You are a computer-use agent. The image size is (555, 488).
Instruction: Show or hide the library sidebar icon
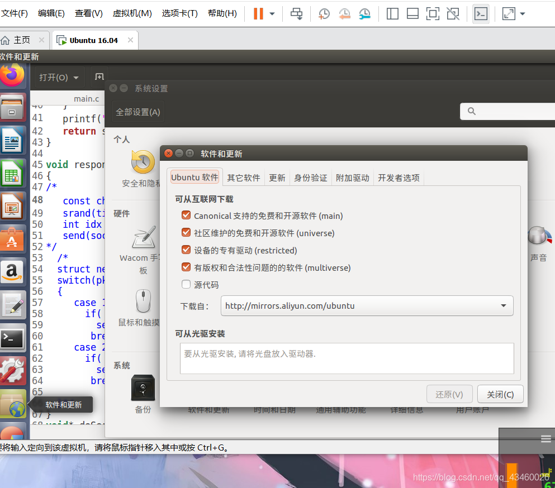pos(392,14)
